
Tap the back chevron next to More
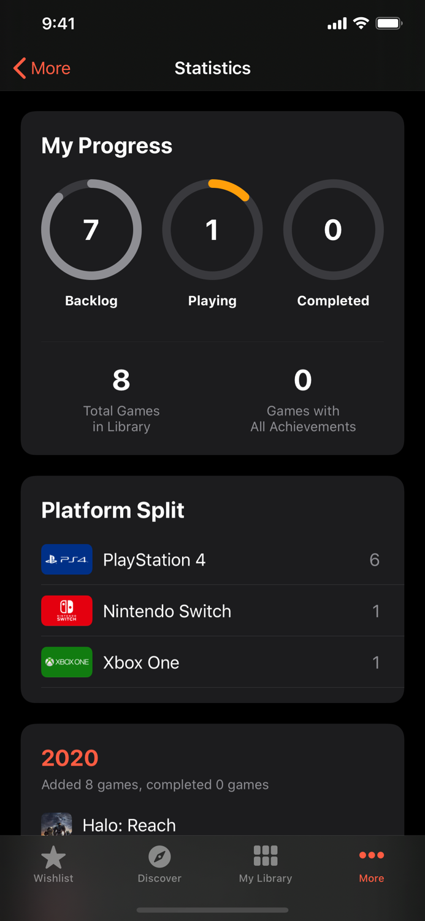18,68
